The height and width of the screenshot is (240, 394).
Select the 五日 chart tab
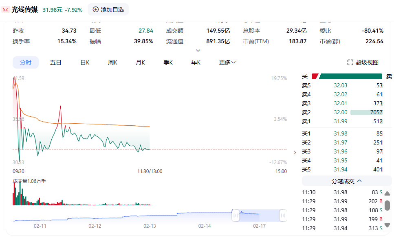[55, 62]
